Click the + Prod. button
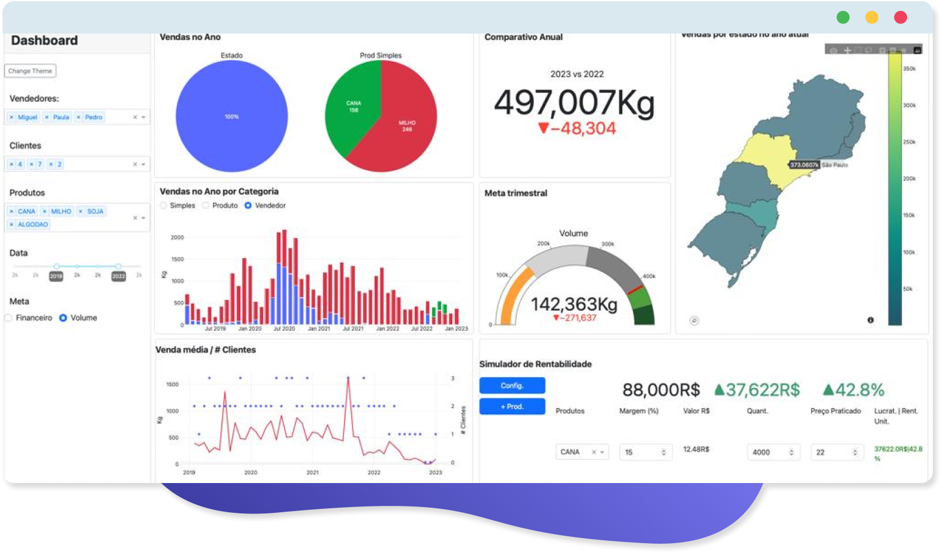This screenshot has width=942, height=554. pos(512,406)
